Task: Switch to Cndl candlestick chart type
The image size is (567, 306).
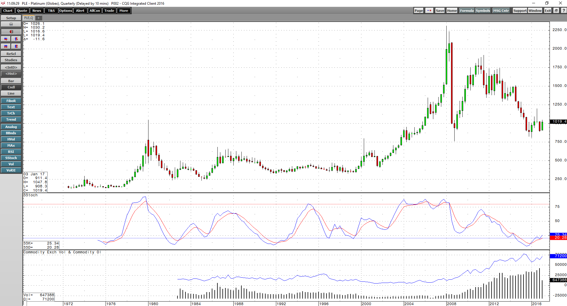Action: pos(11,87)
